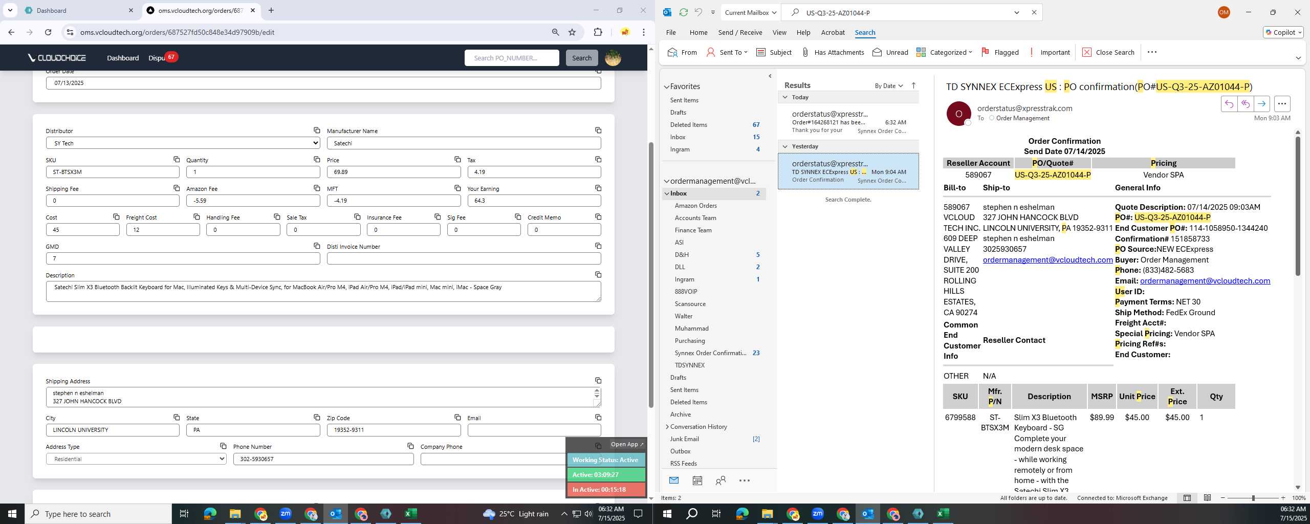Screen dimensions: 1310x524
Task: Copy the Your Earning value
Action: pos(598,188)
